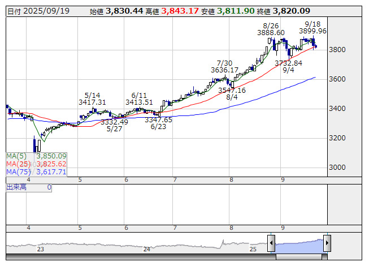This screenshot has width=369, height=266.
Task: Click the 終値 3,820.09 closing value
Action: [284, 11]
